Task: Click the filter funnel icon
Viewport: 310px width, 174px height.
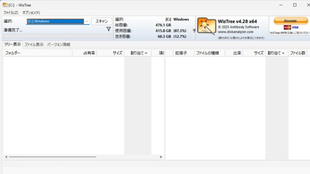Action: pyautogui.click(x=108, y=29)
